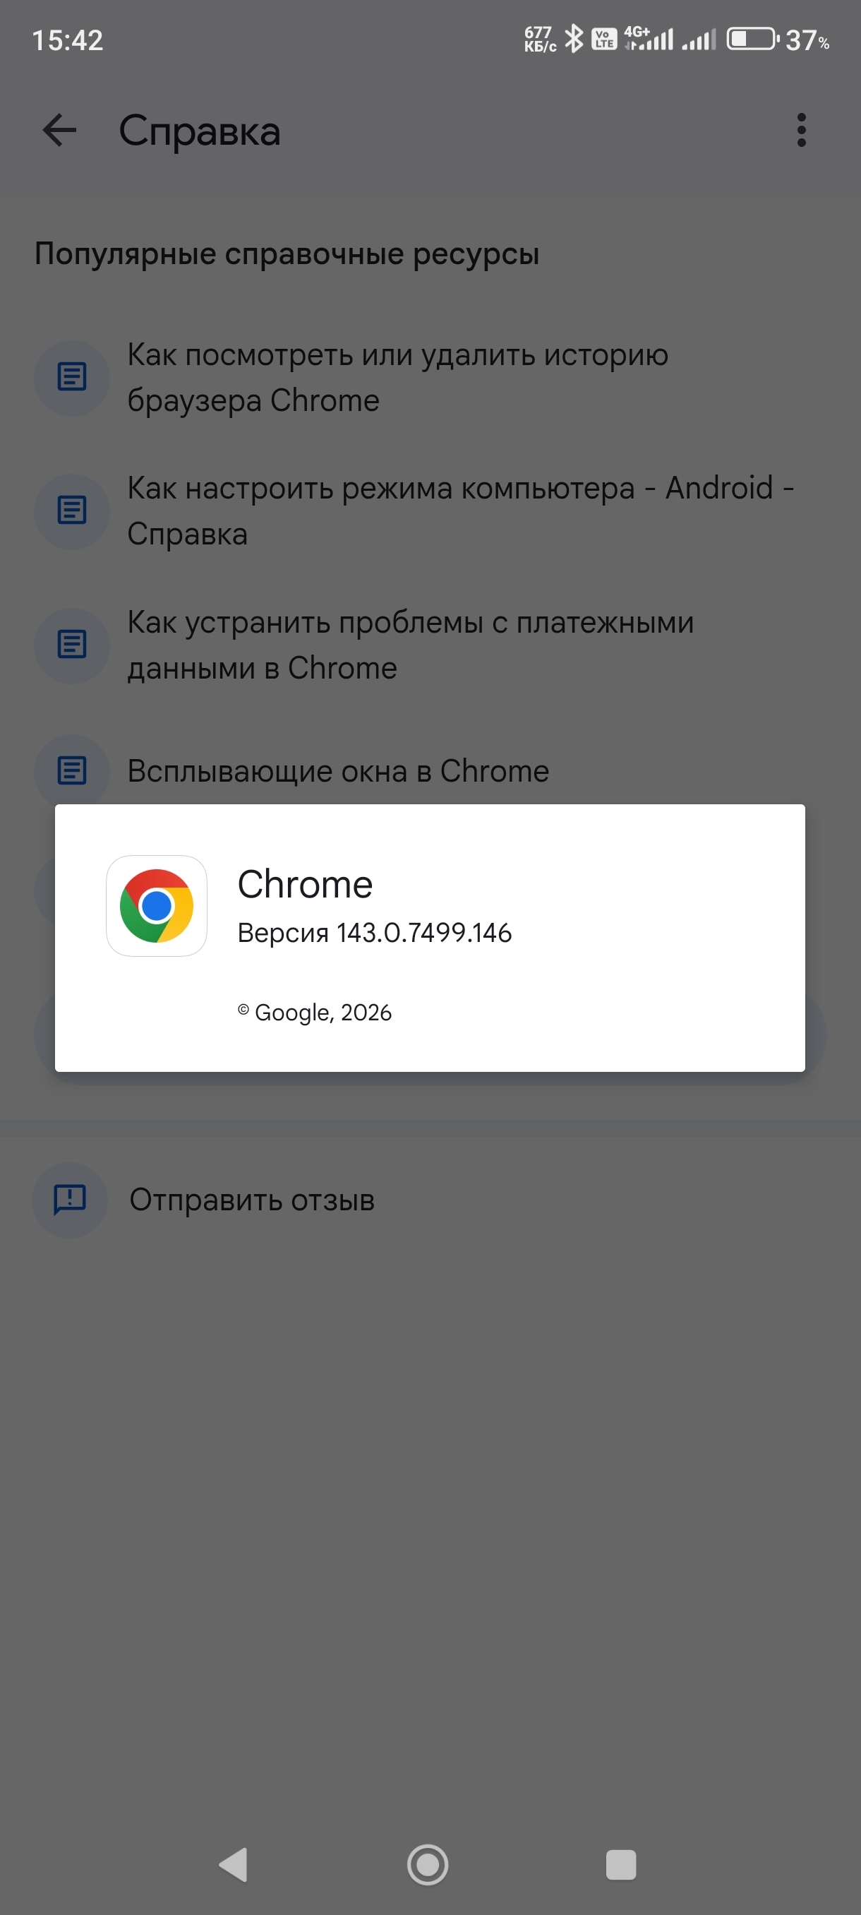
Task: Open the three-dot overflow menu
Action: click(801, 131)
